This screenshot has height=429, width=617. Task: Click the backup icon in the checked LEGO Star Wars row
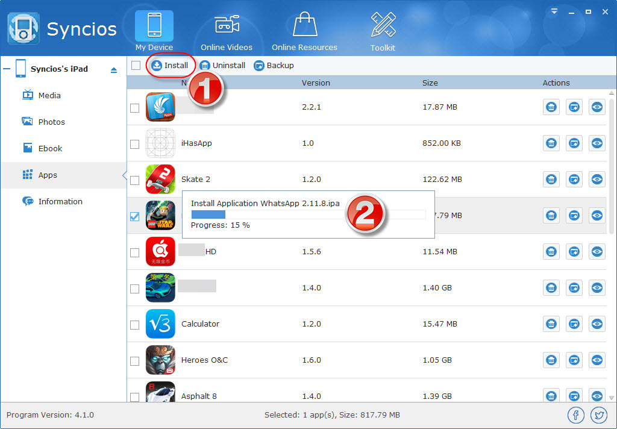[x=574, y=215]
